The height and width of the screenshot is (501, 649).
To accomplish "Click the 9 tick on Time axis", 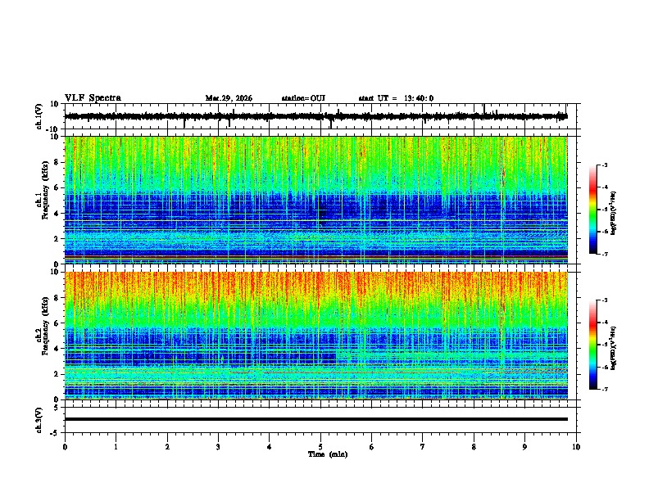I will click(524, 447).
